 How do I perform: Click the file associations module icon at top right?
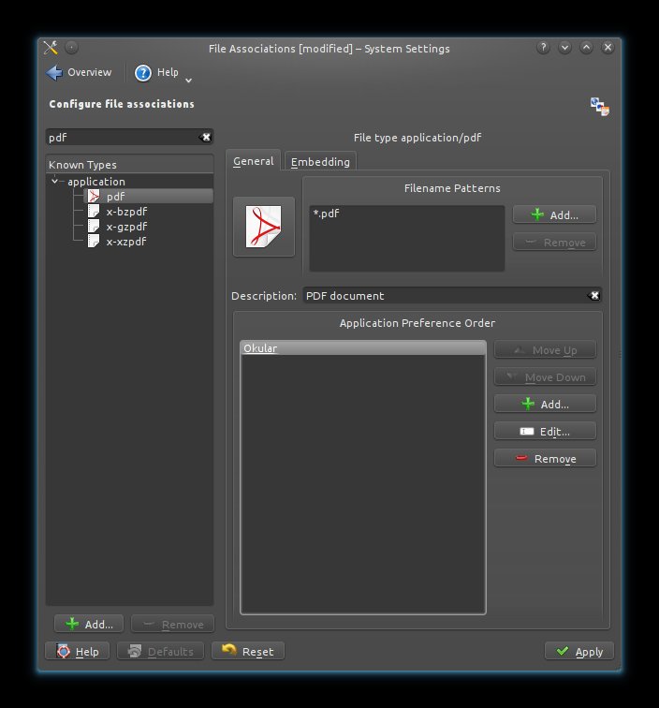click(600, 107)
